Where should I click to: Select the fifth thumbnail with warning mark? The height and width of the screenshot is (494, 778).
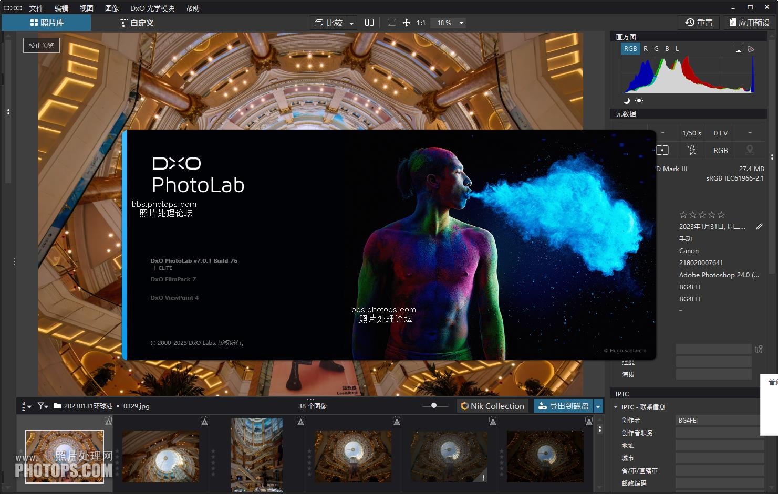(x=449, y=457)
